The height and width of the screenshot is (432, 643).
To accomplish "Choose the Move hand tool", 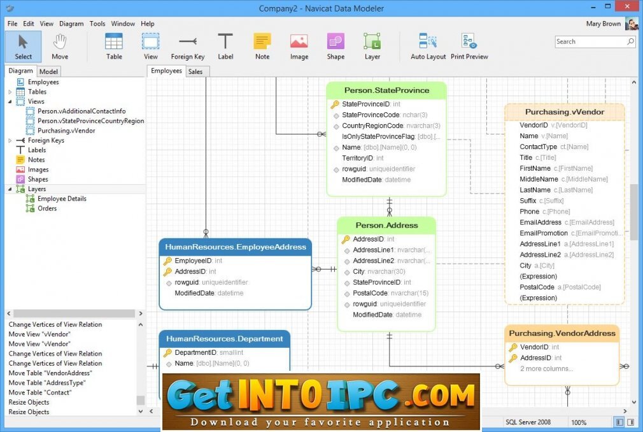I will [60, 47].
